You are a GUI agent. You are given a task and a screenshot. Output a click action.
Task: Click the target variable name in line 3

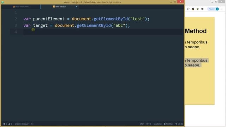(x=40, y=25)
